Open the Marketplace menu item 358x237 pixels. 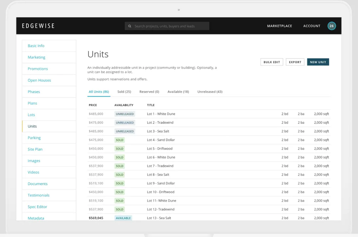[x=280, y=26]
